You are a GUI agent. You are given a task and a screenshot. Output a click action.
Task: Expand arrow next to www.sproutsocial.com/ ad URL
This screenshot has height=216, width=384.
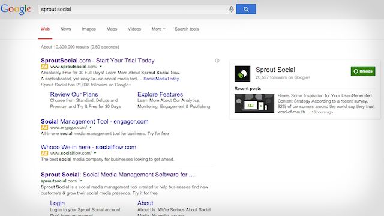coord(101,67)
